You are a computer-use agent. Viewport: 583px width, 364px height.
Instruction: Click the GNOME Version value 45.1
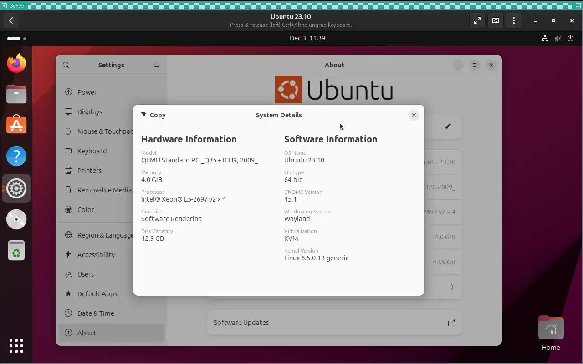coord(291,199)
